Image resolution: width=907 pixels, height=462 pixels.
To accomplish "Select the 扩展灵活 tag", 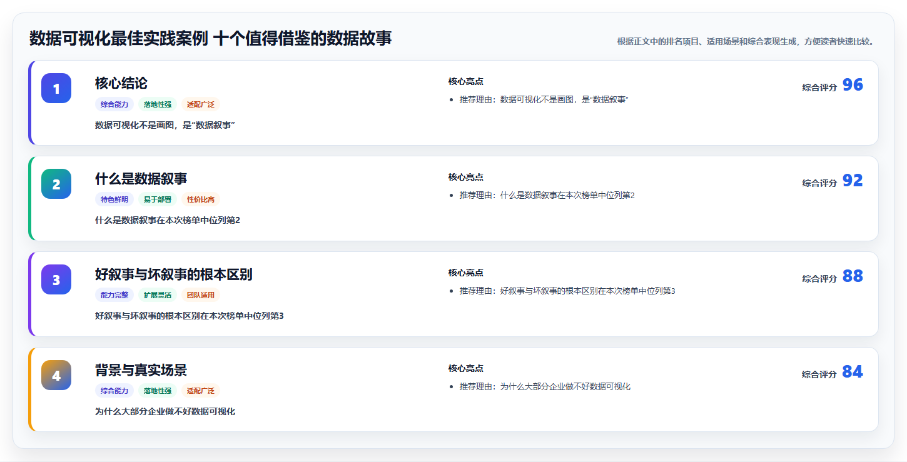I will [x=158, y=296].
